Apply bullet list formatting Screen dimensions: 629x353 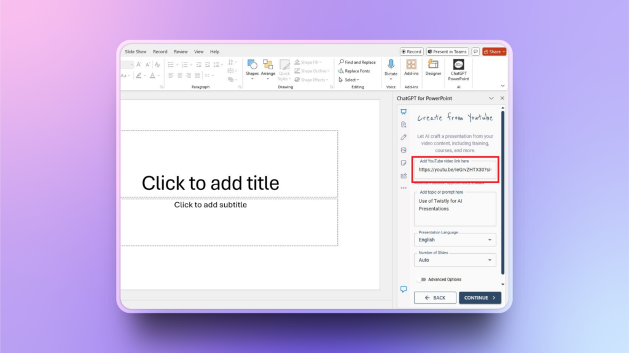tap(171, 64)
